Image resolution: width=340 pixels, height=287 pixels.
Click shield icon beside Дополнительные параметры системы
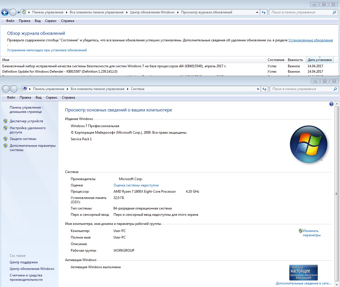click(5, 146)
